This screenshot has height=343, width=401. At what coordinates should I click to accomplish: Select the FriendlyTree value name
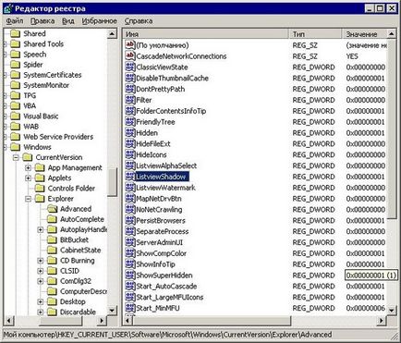coord(155,122)
